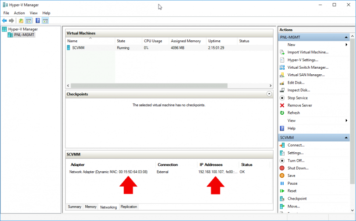Sort by Uptime column header
The height and width of the screenshot is (221, 356).
pyautogui.click(x=222, y=41)
